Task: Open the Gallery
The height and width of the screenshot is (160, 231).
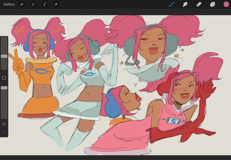Action: 9,4
